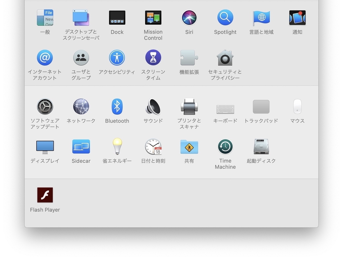Open キーボード preferences icon
Viewport: 343px width, 260px height.
click(x=225, y=109)
